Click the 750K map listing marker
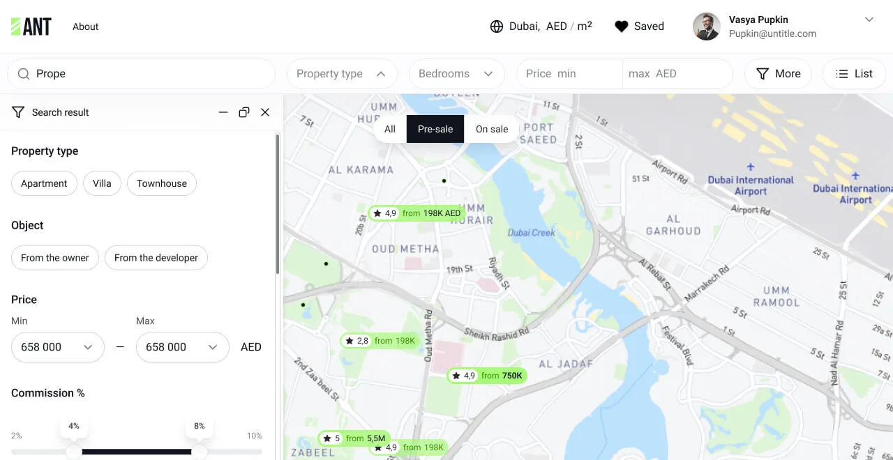This screenshot has height=460, width=893. 487,376
